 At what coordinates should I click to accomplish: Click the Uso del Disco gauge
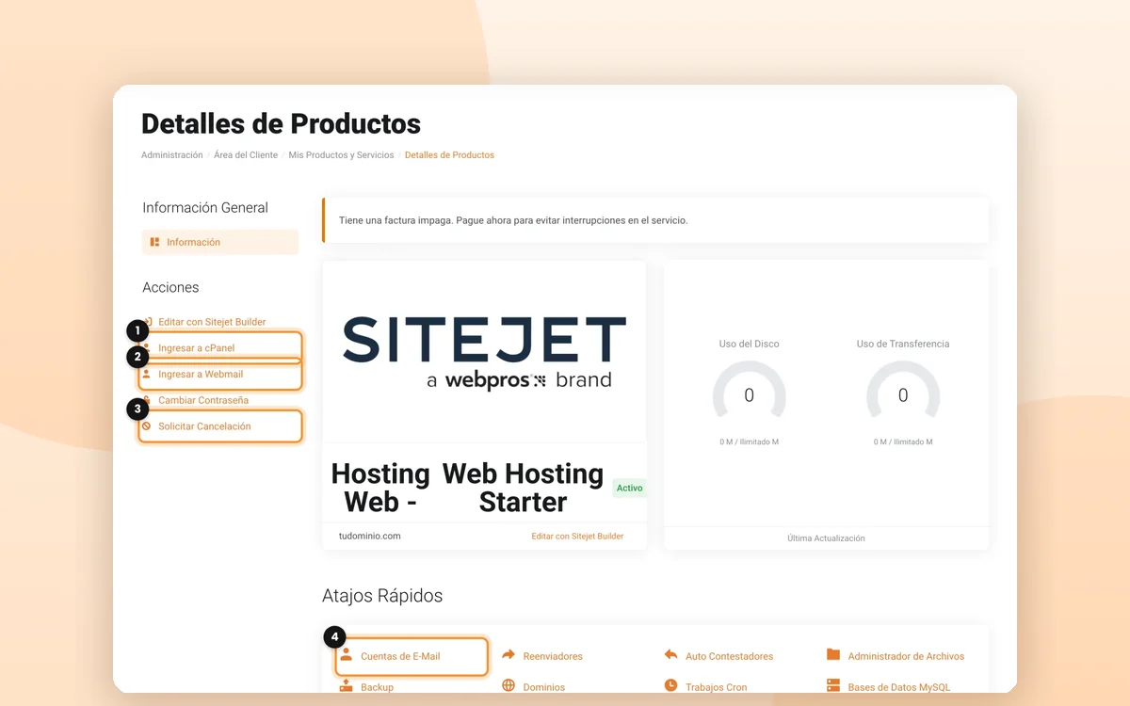[x=750, y=391]
